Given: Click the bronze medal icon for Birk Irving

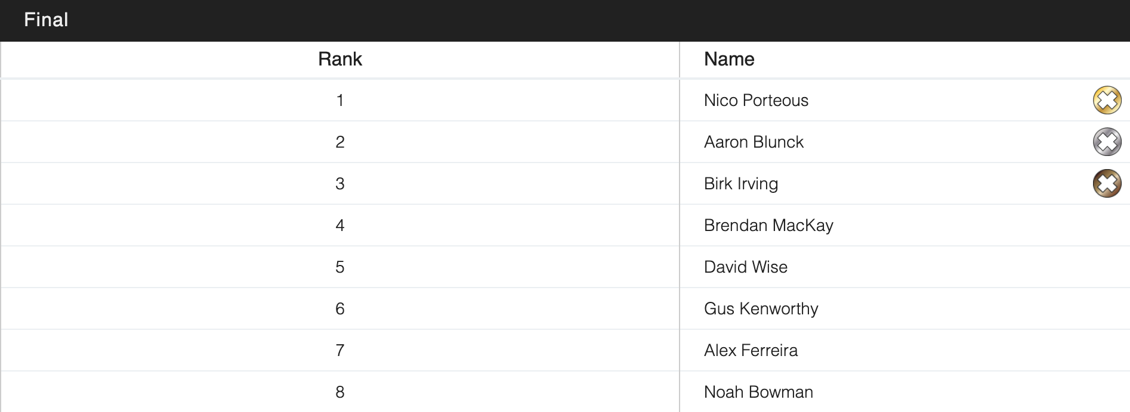Looking at the screenshot, I should (1107, 183).
